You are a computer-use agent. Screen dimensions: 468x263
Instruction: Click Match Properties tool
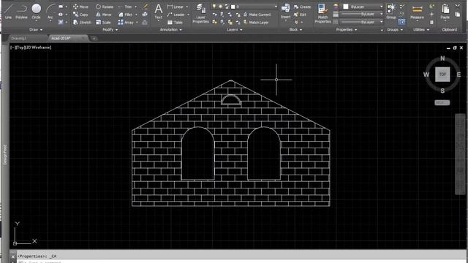pos(322,13)
